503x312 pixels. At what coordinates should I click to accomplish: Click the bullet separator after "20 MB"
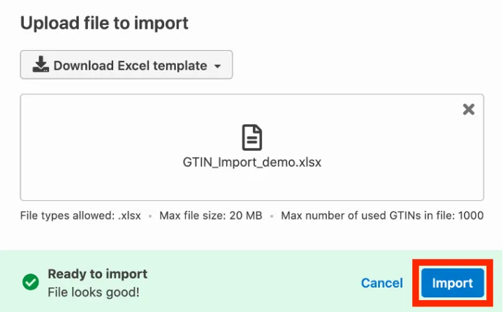click(272, 216)
